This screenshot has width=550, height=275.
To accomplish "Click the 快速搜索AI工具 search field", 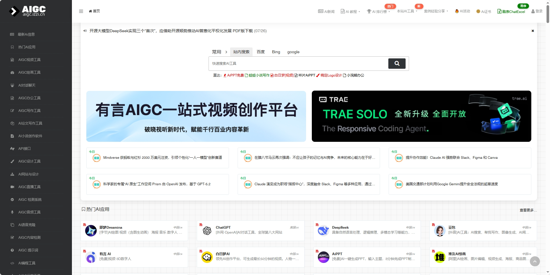I will pyautogui.click(x=298, y=64).
